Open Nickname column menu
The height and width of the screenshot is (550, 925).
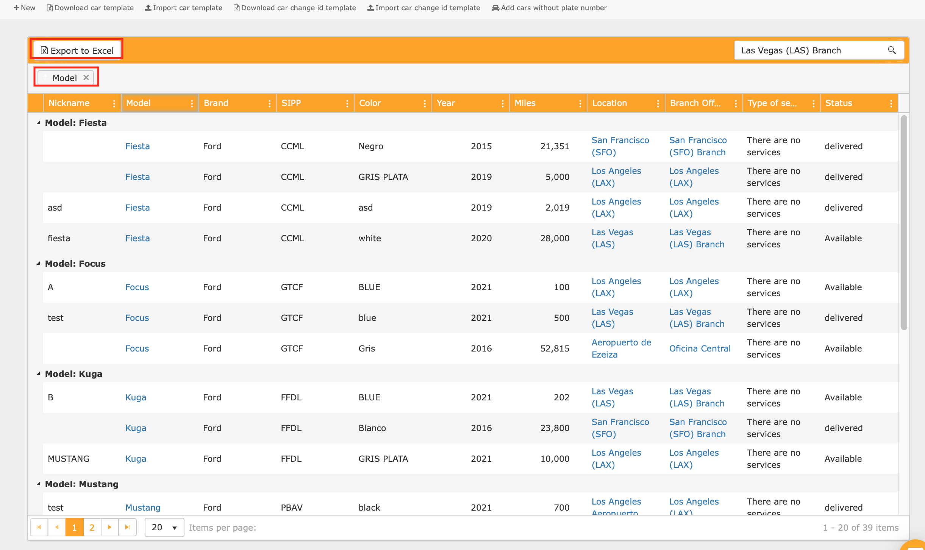pos(114,103)
